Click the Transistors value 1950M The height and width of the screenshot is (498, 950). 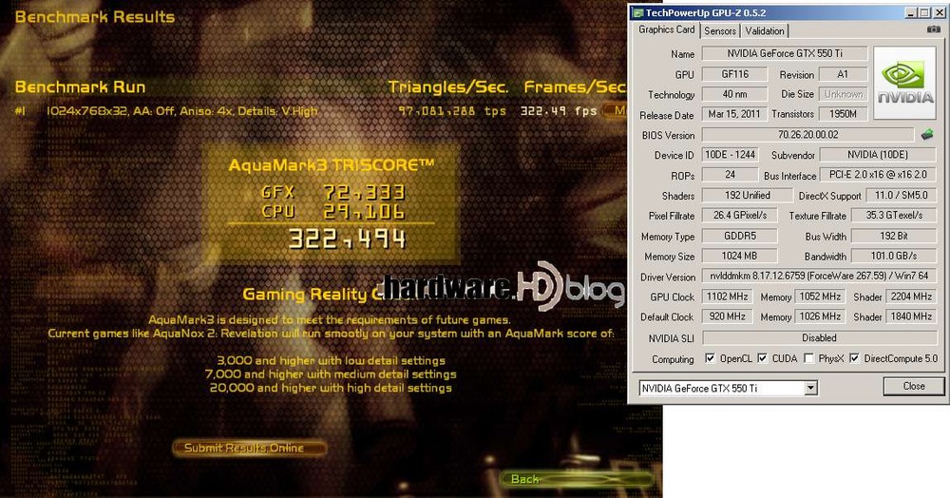click(x=843, y=114)
